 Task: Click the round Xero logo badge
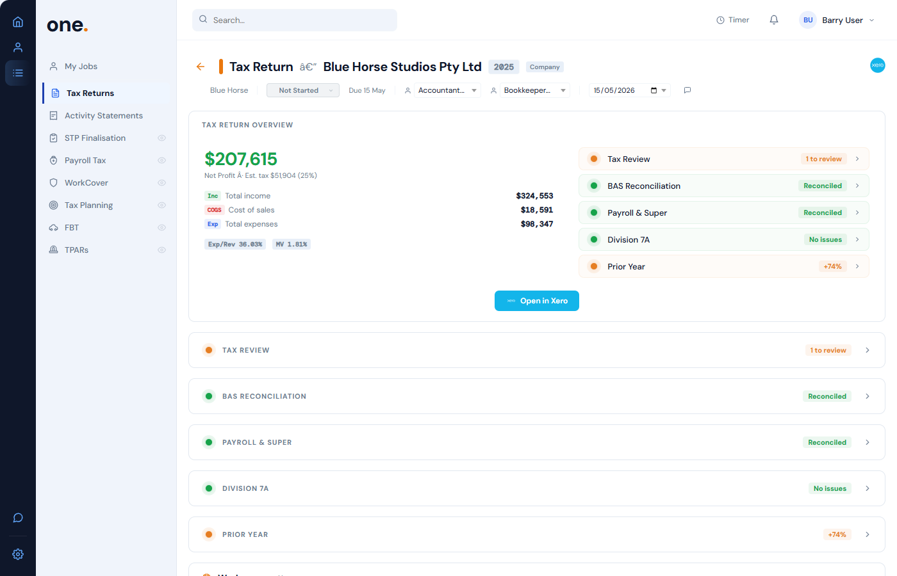tap(878, 65)
